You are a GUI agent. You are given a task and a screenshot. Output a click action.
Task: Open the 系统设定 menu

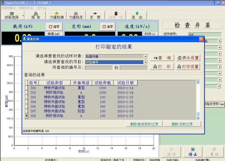tap(26, 8)
